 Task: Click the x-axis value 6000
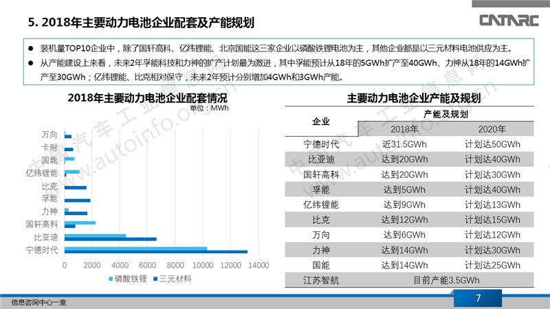[x=148, y=265]
